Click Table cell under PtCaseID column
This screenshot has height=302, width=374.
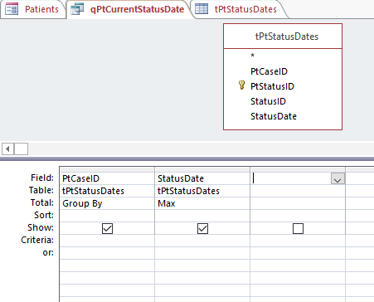pyautogui.click(x=107, y=191)
